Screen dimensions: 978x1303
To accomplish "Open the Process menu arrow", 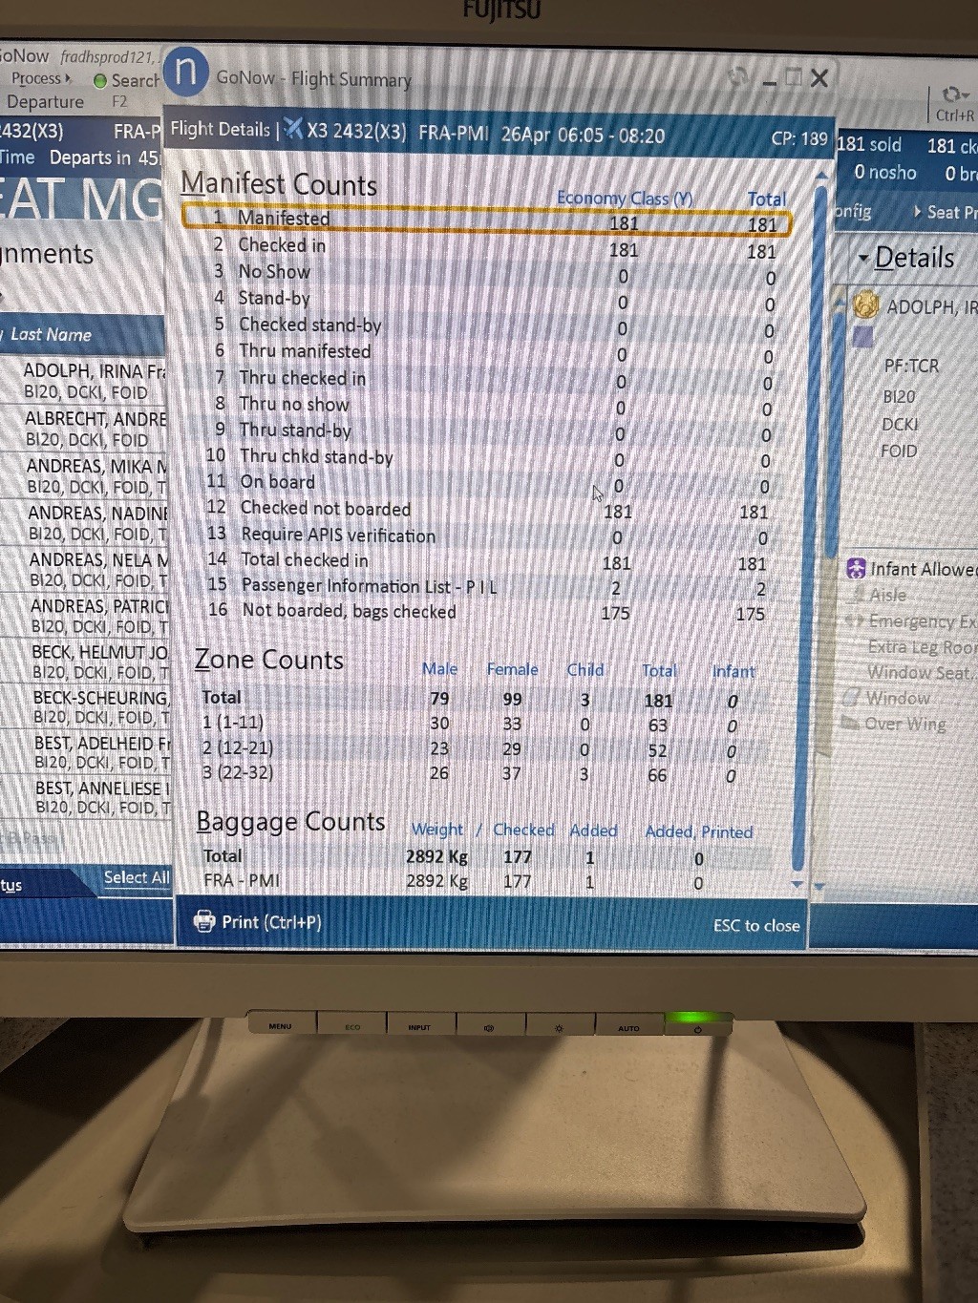I will pos(68,78).
